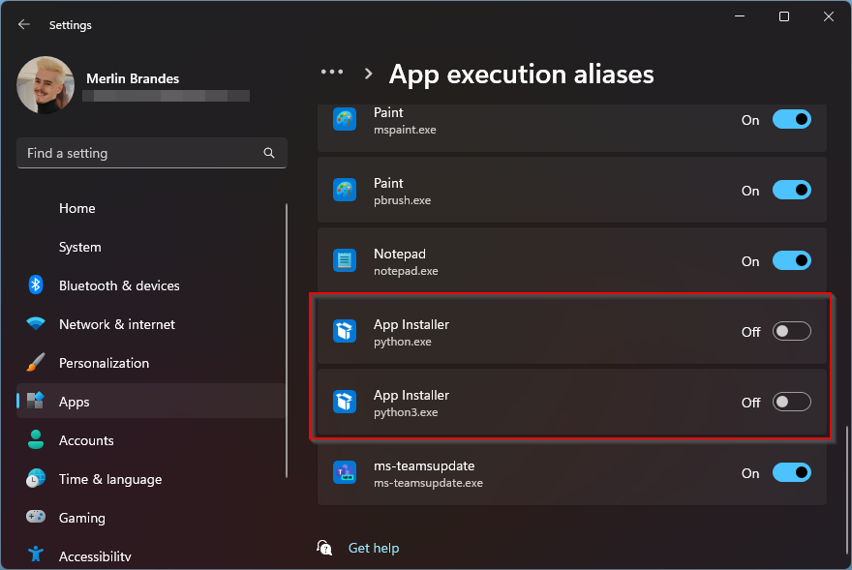
Task: Expand the breadcrumb ellipsis menu
Action: point(332,73)
